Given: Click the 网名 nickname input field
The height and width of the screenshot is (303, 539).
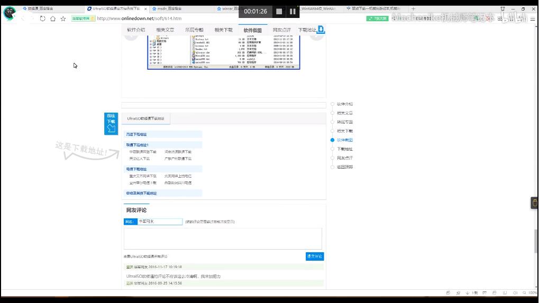Looking at the screenshot, I should pos(160,222).
